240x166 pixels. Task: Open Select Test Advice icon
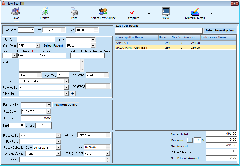pos(103,11)
